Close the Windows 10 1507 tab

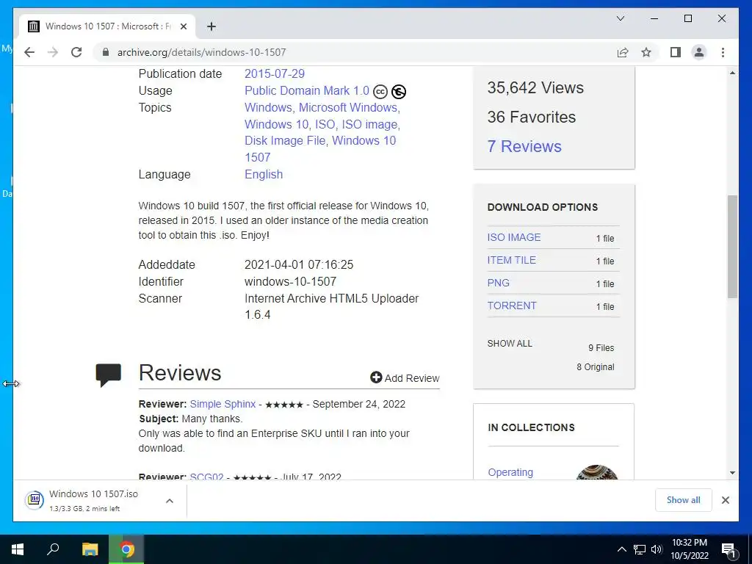point(183,26)
